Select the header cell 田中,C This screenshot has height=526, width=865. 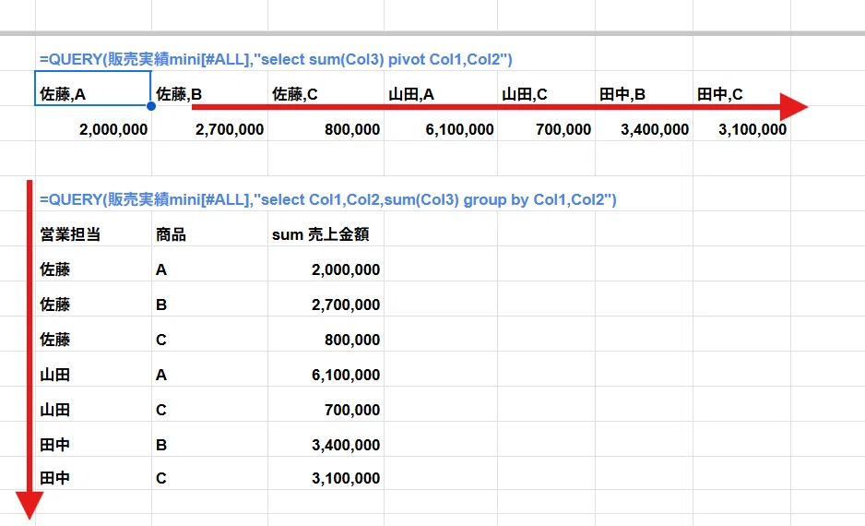click(x=741, y=88)
